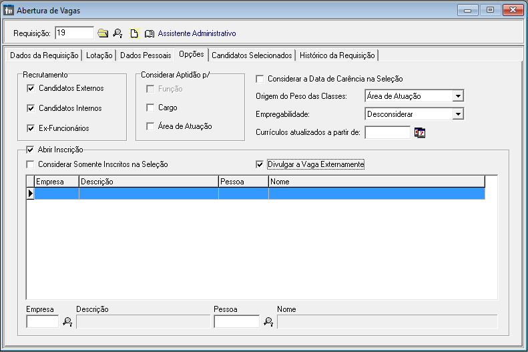This screenshot has height=352, width=528.
Task: Disable Divulgar a Vaga Externamente
Action: point(260,164)
